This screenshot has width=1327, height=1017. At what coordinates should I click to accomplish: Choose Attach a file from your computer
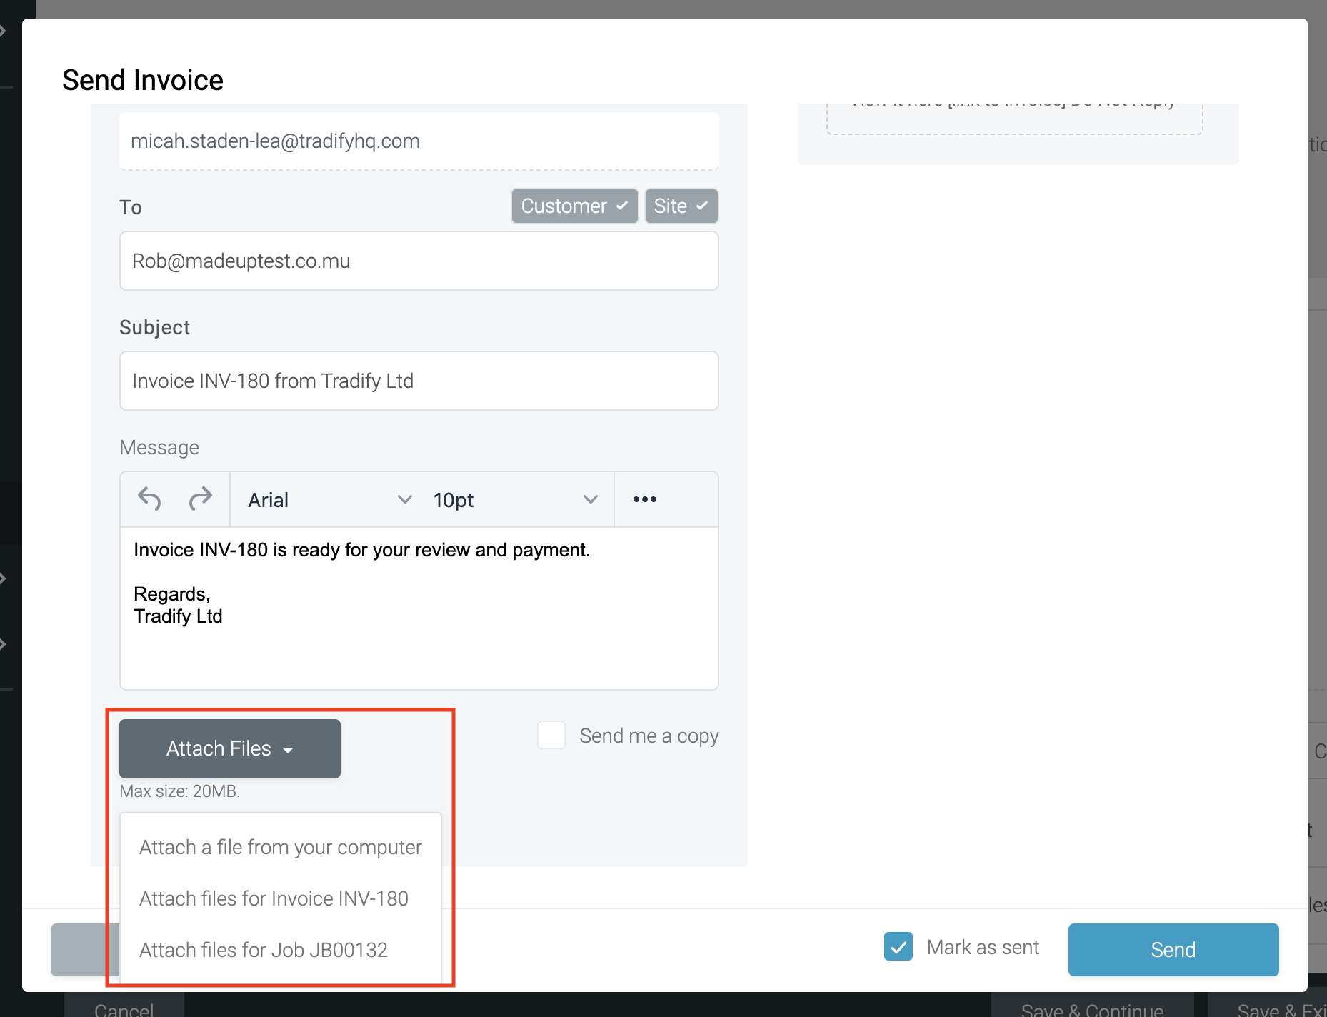tap(280, 847)
